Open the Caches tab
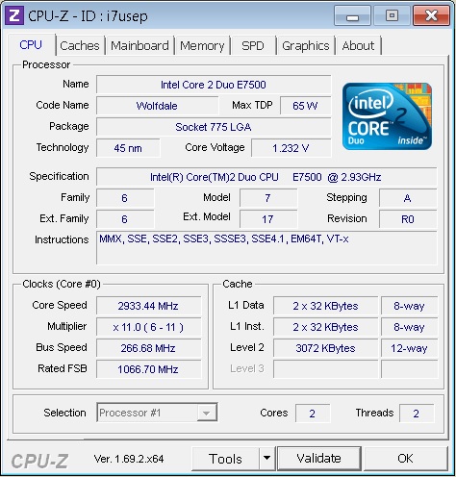 [80, 46]
